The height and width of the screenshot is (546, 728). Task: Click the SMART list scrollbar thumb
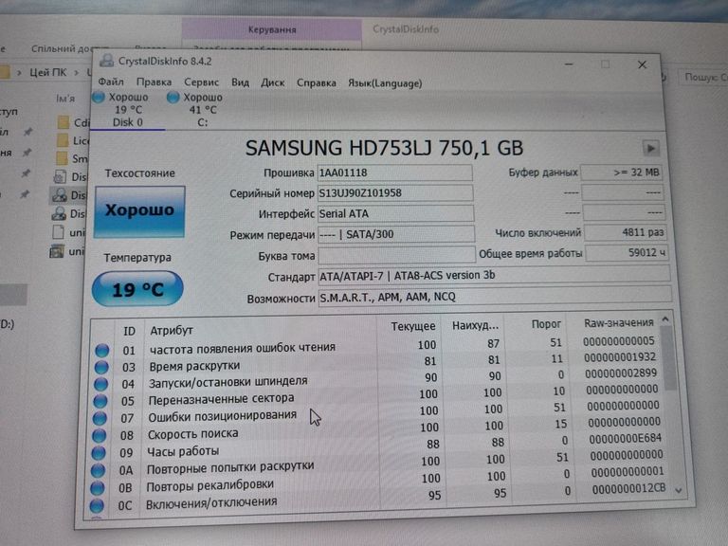click(x=667, y=359)
